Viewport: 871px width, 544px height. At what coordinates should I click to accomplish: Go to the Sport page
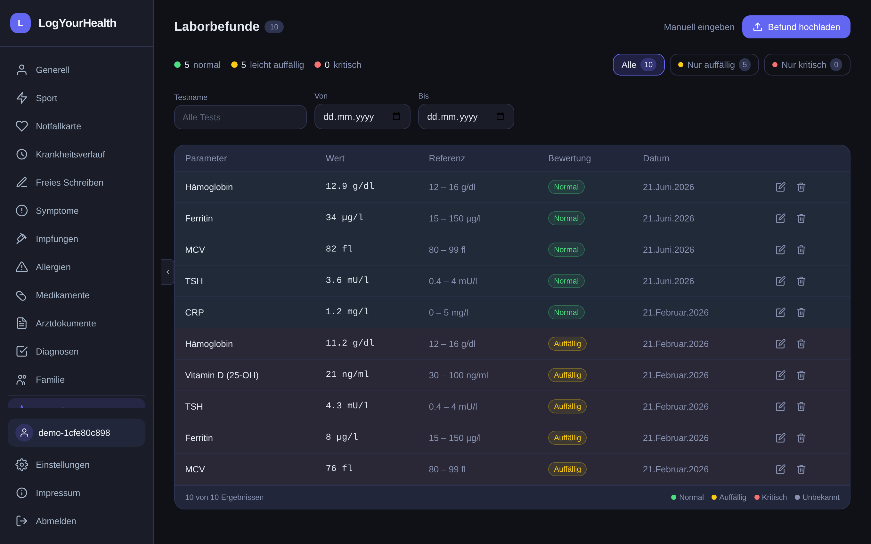[x=77, y=98]
